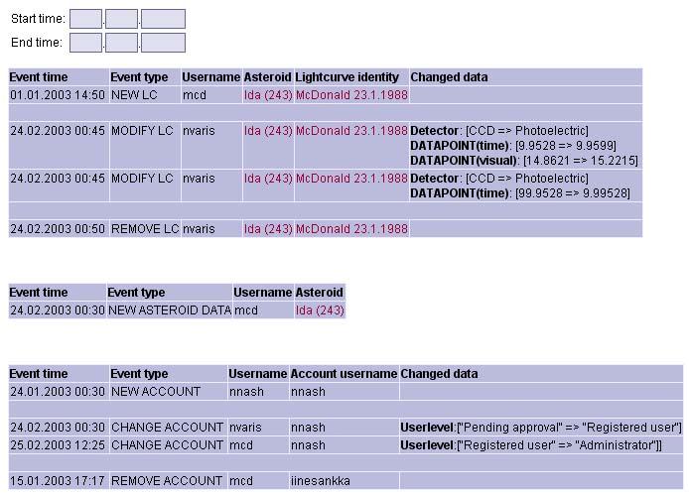
Task: Click 'mcd' in REMOVE ACCOUNT row
Action: [x=241, y=481]
